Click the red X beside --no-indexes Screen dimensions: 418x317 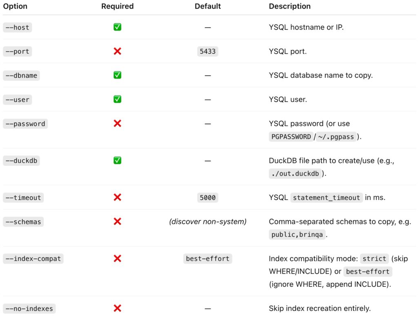(117, 308)
